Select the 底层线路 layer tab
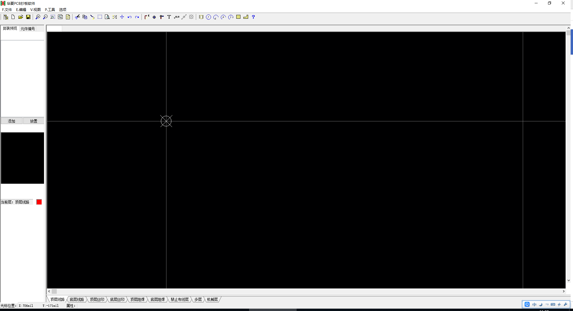 tap(77, 299)
